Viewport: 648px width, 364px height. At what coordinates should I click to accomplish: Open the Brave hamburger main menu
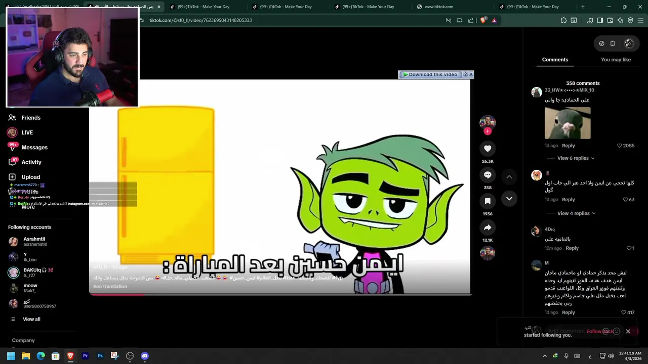pos(641,20)
